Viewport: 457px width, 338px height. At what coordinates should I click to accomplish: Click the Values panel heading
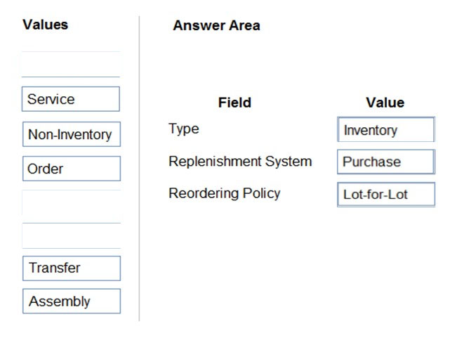[46, 25]
